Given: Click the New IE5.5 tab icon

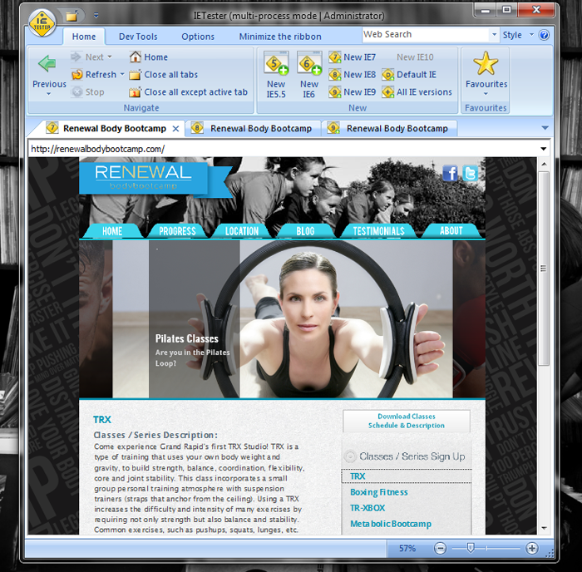Looking at the screenshot, I should 276,65.
